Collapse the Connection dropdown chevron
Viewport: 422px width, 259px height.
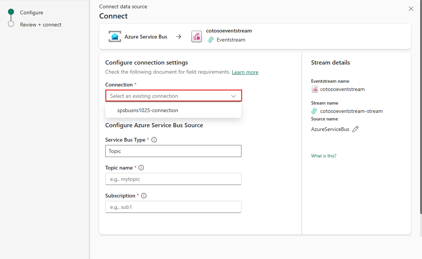(234, 96)
